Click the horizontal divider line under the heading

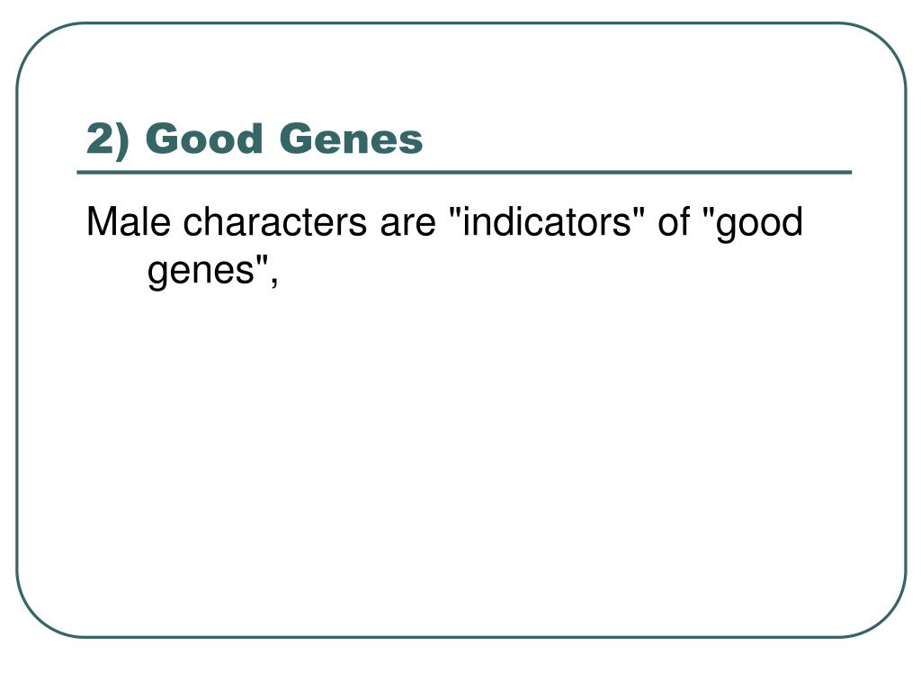pos(464,173)
